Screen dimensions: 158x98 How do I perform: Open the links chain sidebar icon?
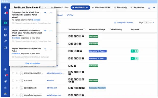pos(5,41)
